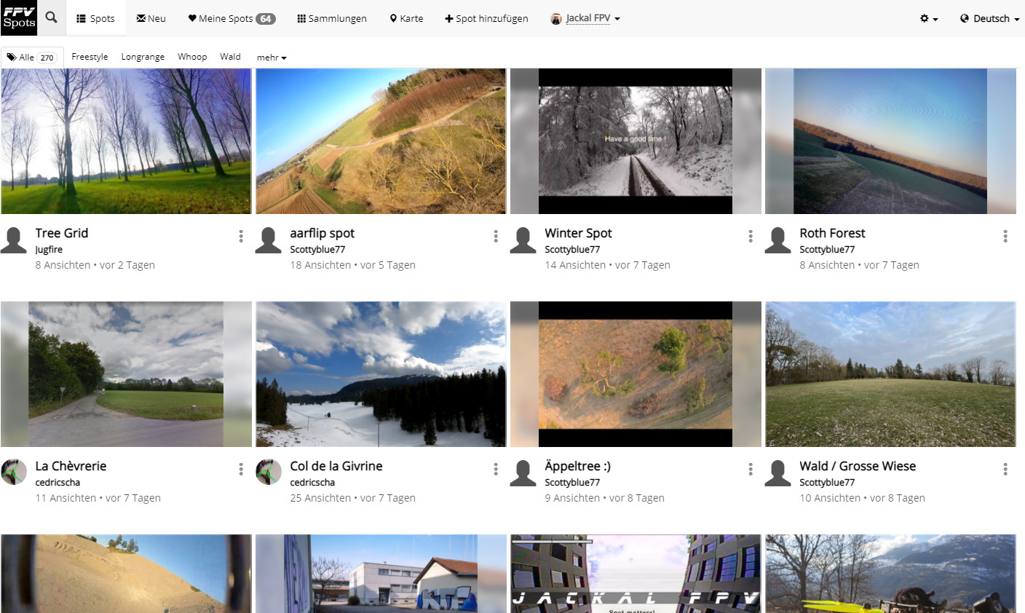The width and height of the screenshot is (1025, 613).
Task: Open the search magnifier icon
Action: pos(51,17)
